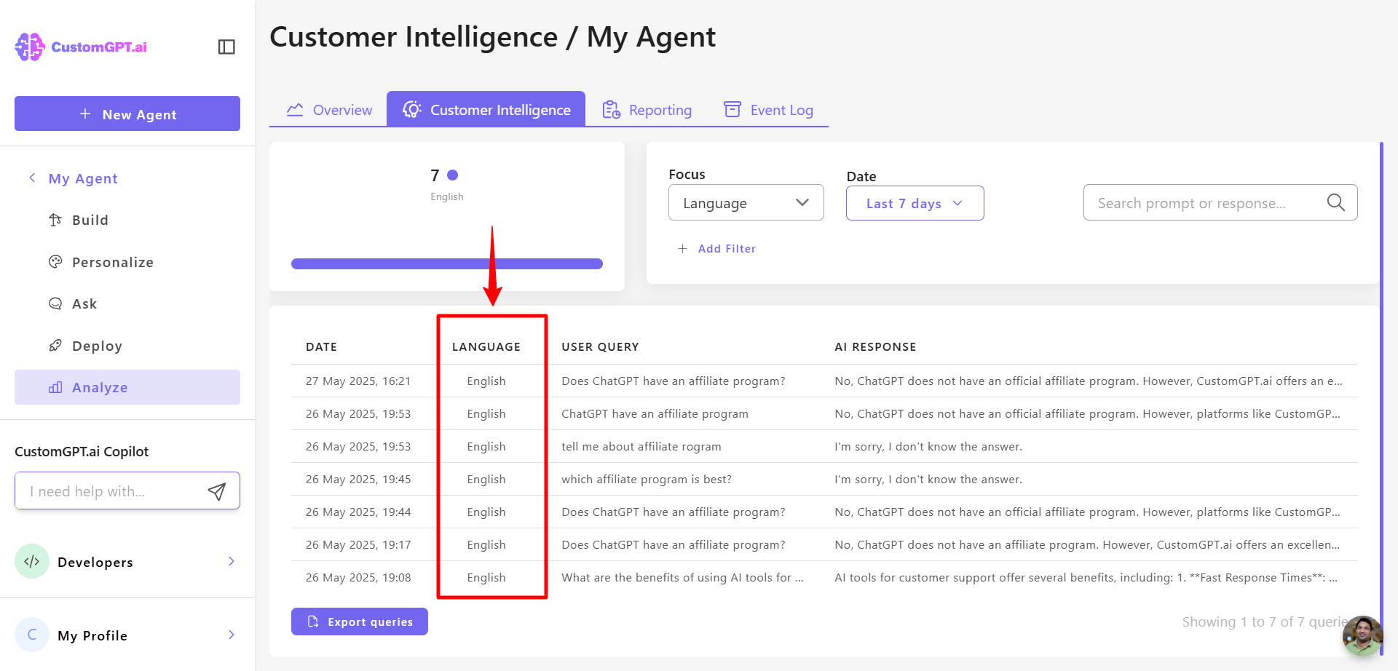Click the My Profile avatar

point(32,635)
